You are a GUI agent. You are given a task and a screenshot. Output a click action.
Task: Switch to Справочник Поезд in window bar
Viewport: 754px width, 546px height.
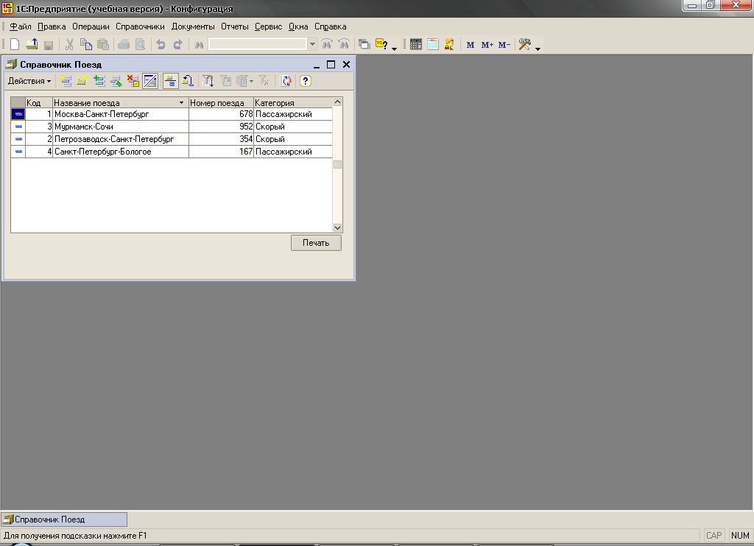pyautogui.click(x=64, y=520)
